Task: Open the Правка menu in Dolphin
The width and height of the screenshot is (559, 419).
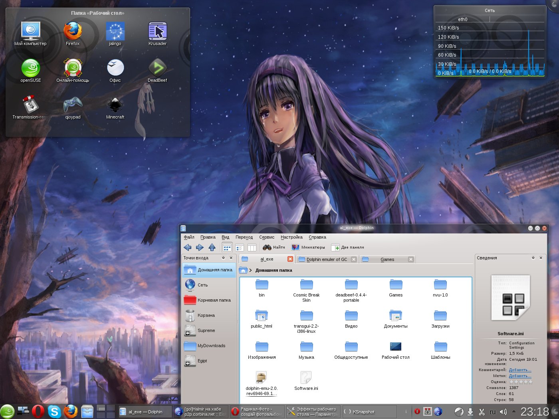Action: tap(208, 237)
